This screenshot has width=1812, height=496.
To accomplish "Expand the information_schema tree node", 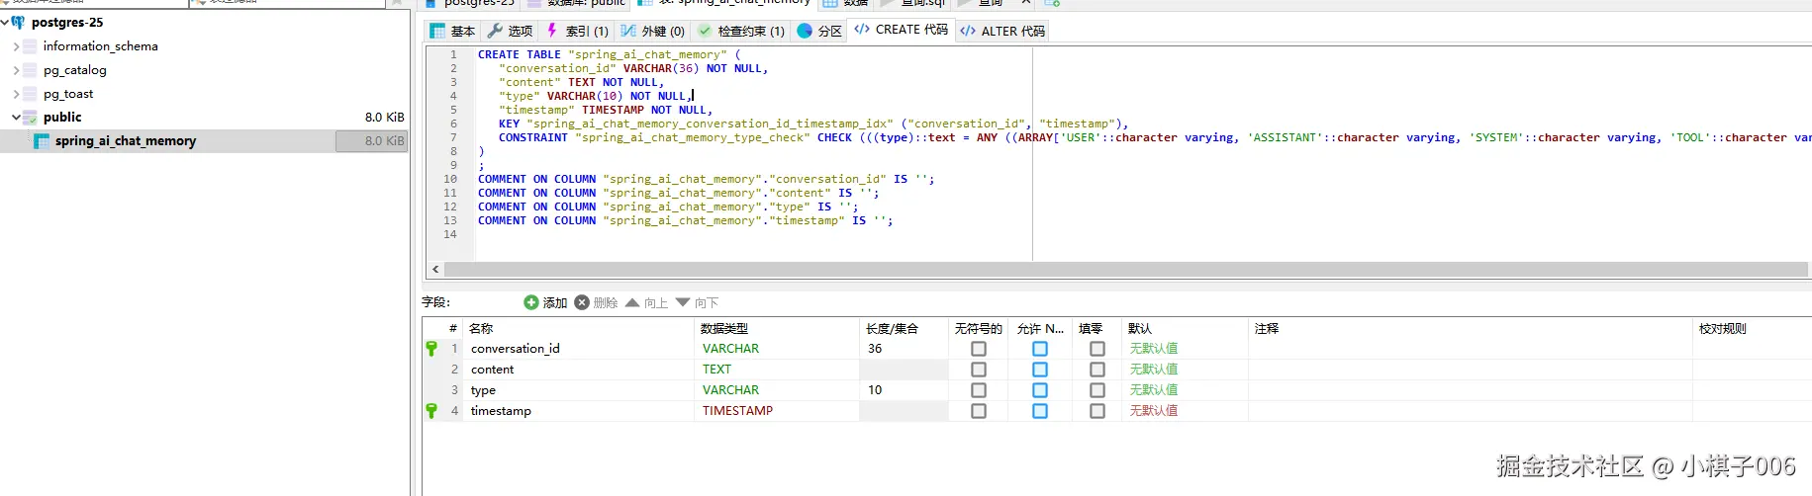I will pyautogui.click(x=16, y=46).
